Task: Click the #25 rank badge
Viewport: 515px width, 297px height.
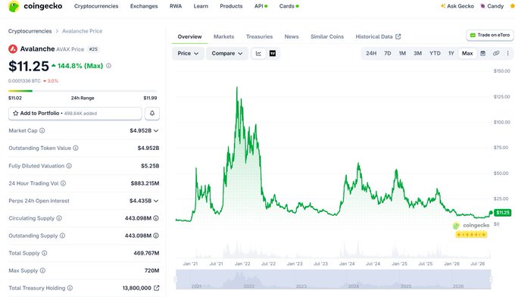Action: click(93, 49)
